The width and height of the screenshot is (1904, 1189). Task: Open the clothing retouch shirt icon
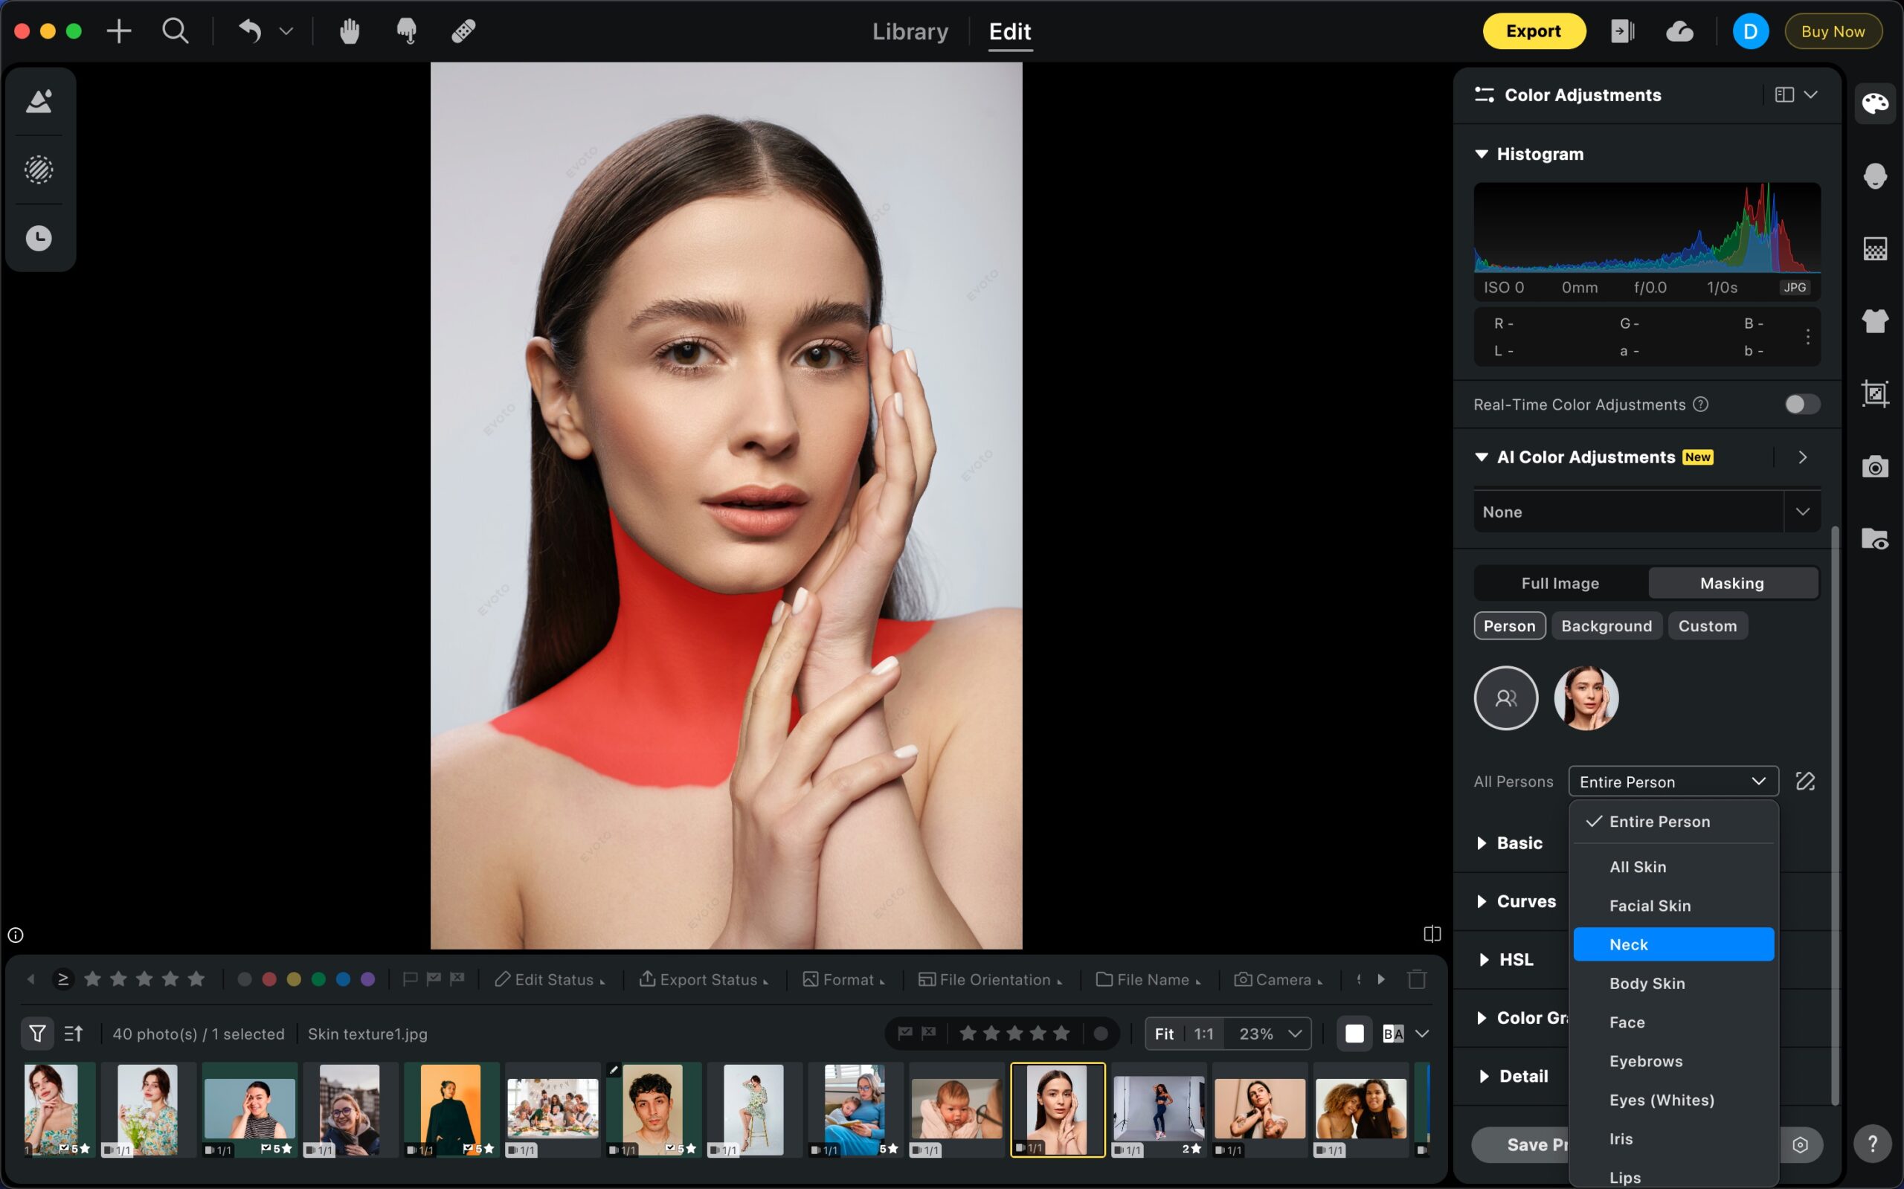pos(1875,320)
